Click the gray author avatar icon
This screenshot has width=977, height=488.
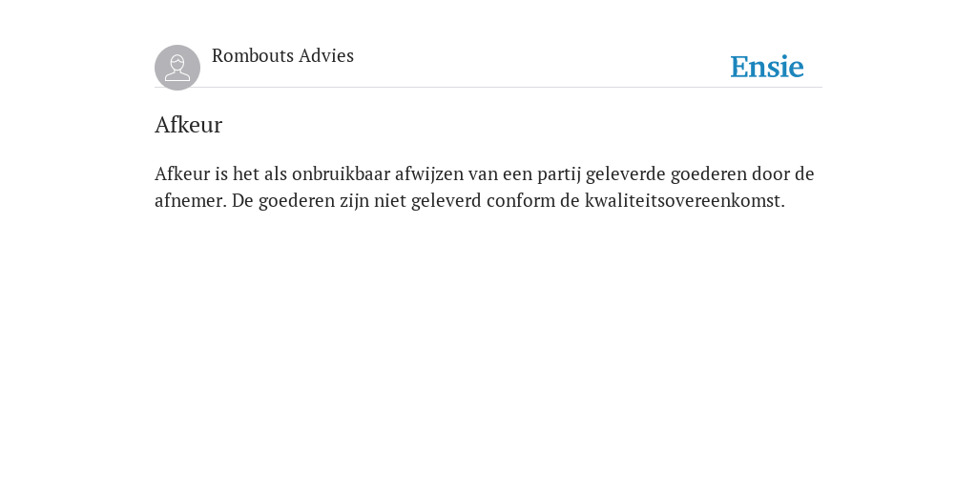click(177, 68)
